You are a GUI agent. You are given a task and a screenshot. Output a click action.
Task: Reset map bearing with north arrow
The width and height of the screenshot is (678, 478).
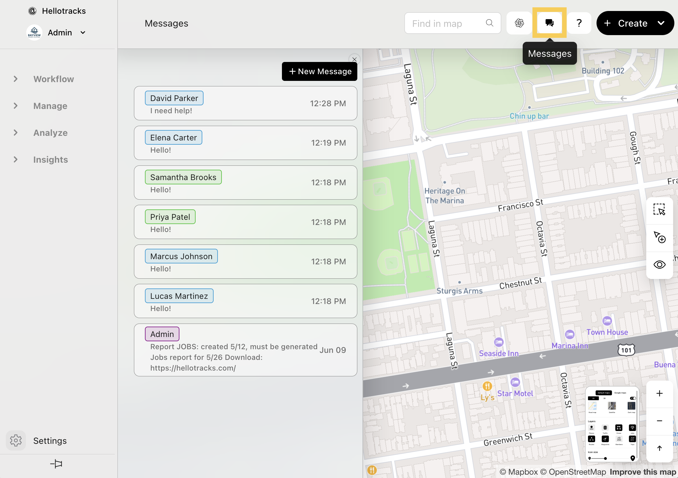point(659,448)
